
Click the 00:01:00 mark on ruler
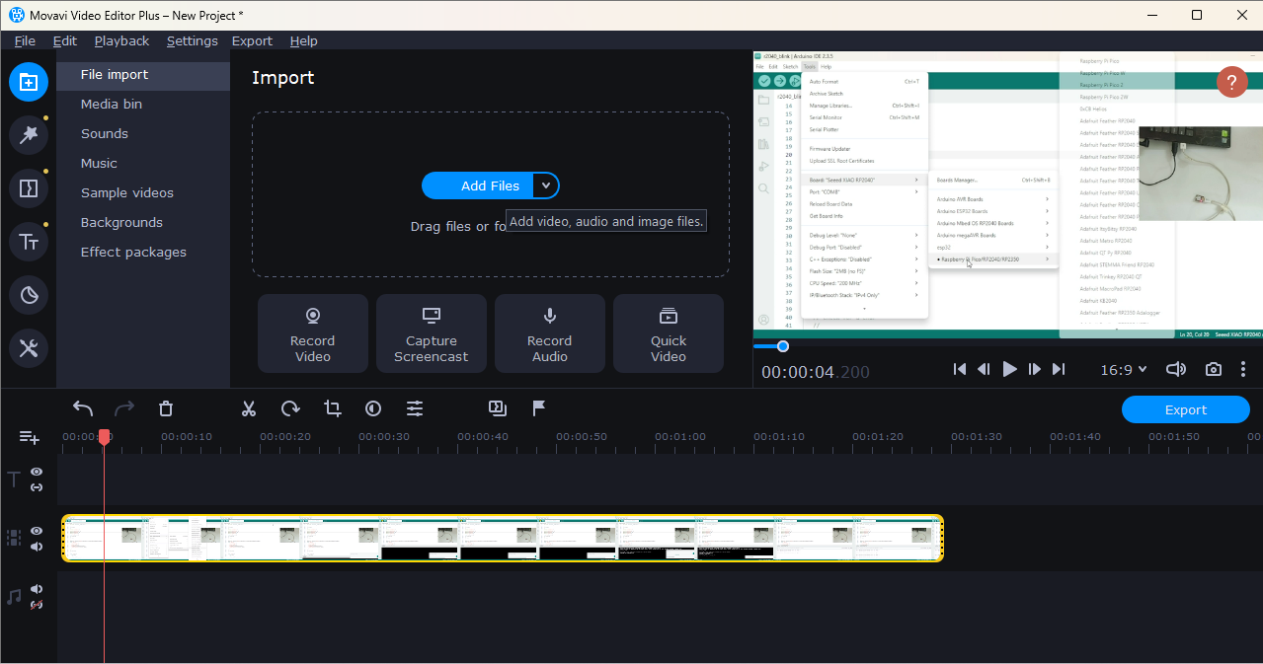click(x=680, y=437)
